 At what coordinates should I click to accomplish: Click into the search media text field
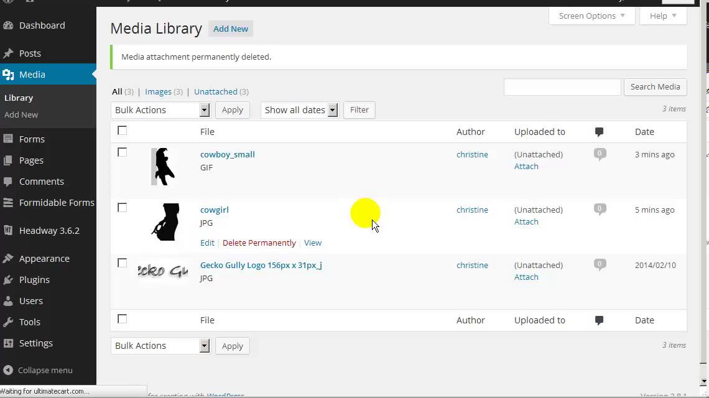tap(562, 87)
